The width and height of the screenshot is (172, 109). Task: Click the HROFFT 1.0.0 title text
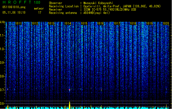(22, 2)
